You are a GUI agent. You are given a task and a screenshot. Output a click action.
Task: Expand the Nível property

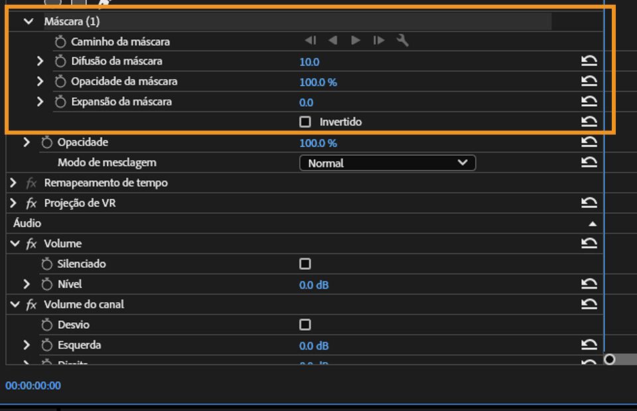pos(27,284)
